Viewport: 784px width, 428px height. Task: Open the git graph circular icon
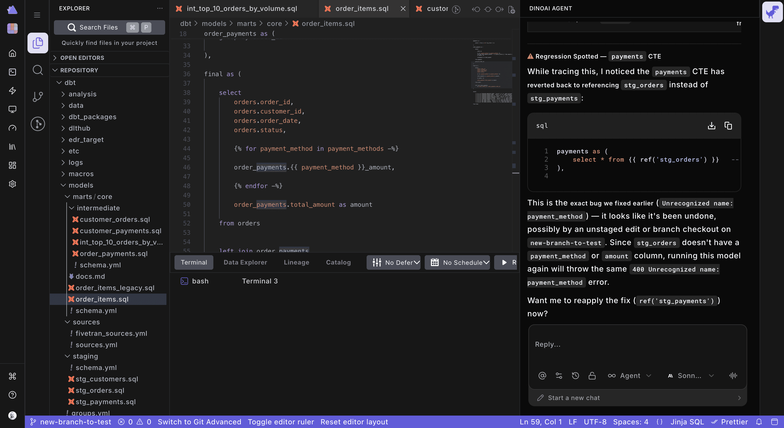(38, 124)
